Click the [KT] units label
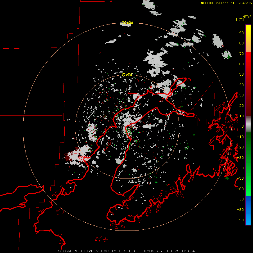 click(x=240, y=19)
